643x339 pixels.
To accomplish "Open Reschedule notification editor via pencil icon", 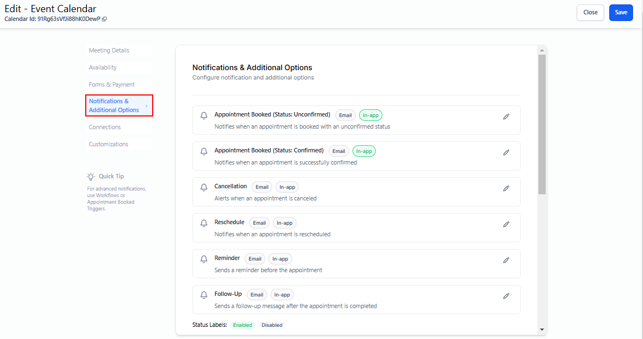I will point(506,224).
